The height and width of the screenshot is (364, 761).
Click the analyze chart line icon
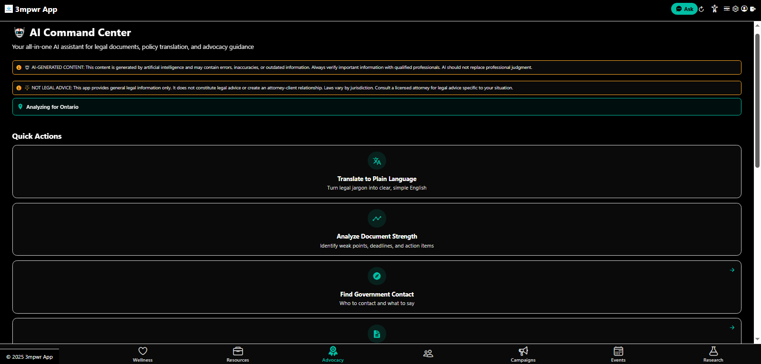377,219
